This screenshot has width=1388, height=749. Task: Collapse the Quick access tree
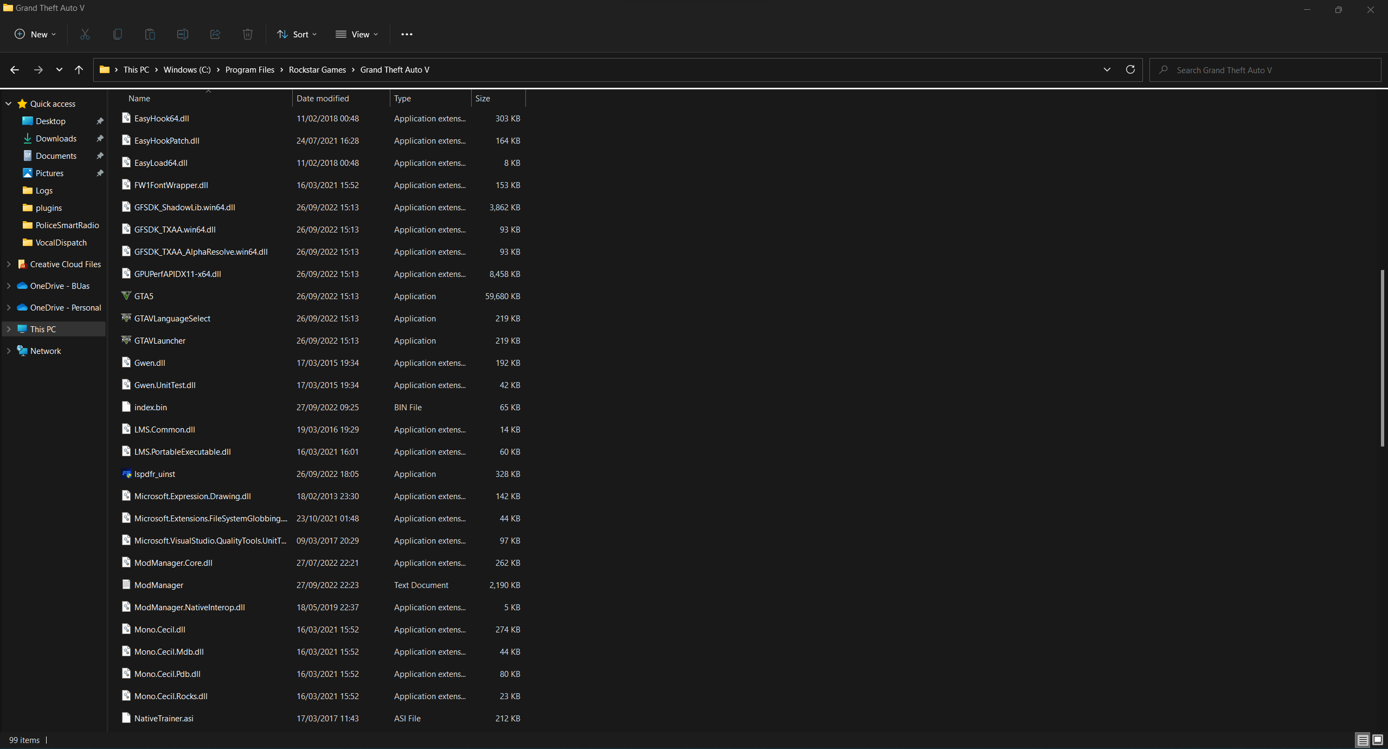(9, 104)
